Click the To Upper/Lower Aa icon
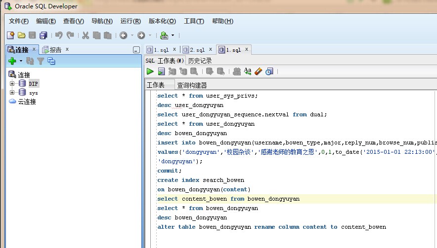This screenshot has height=248, width=437. [248, 71]
